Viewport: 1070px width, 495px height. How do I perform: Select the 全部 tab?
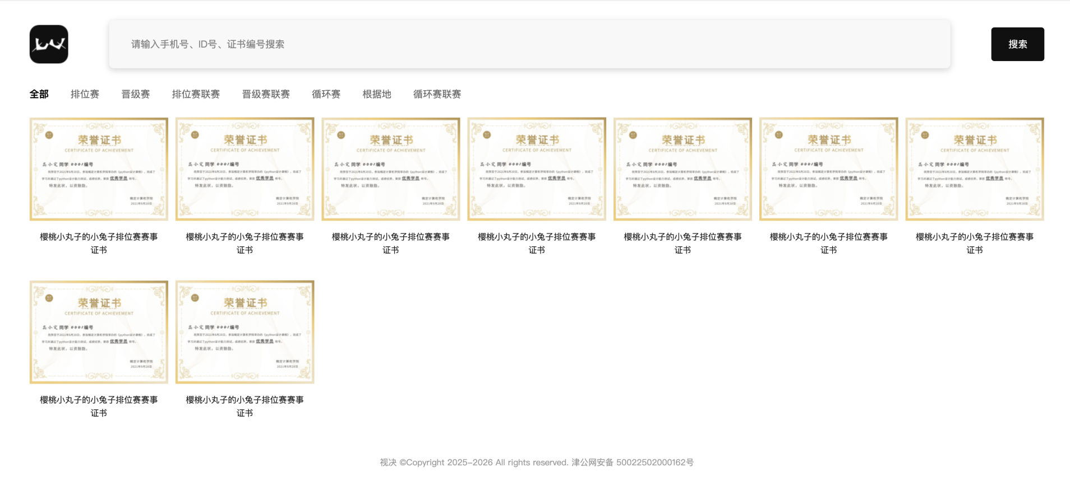point(39,94)
